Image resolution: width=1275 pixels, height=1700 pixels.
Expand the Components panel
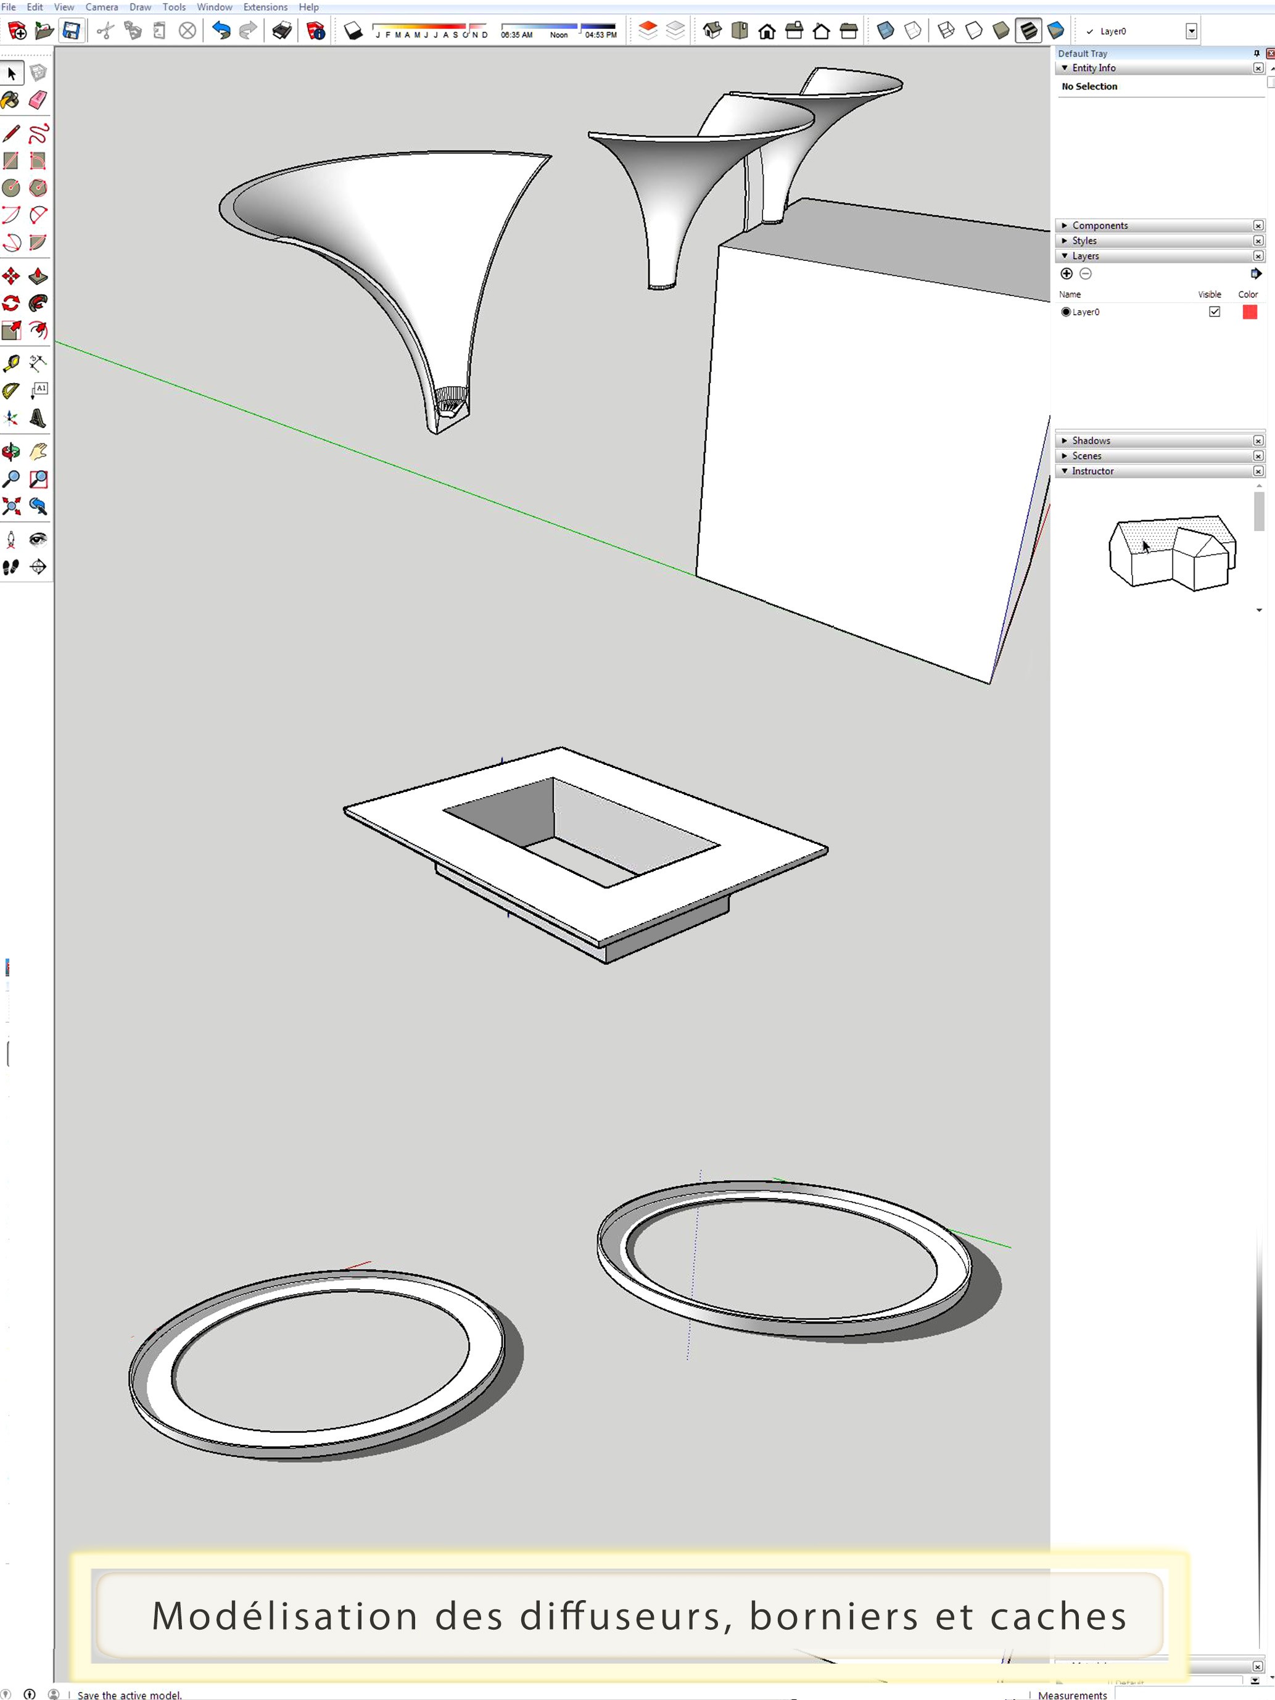(x=1065, y=225)
